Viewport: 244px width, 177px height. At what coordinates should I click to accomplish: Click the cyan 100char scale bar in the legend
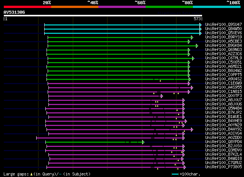[x=175, y=174]
